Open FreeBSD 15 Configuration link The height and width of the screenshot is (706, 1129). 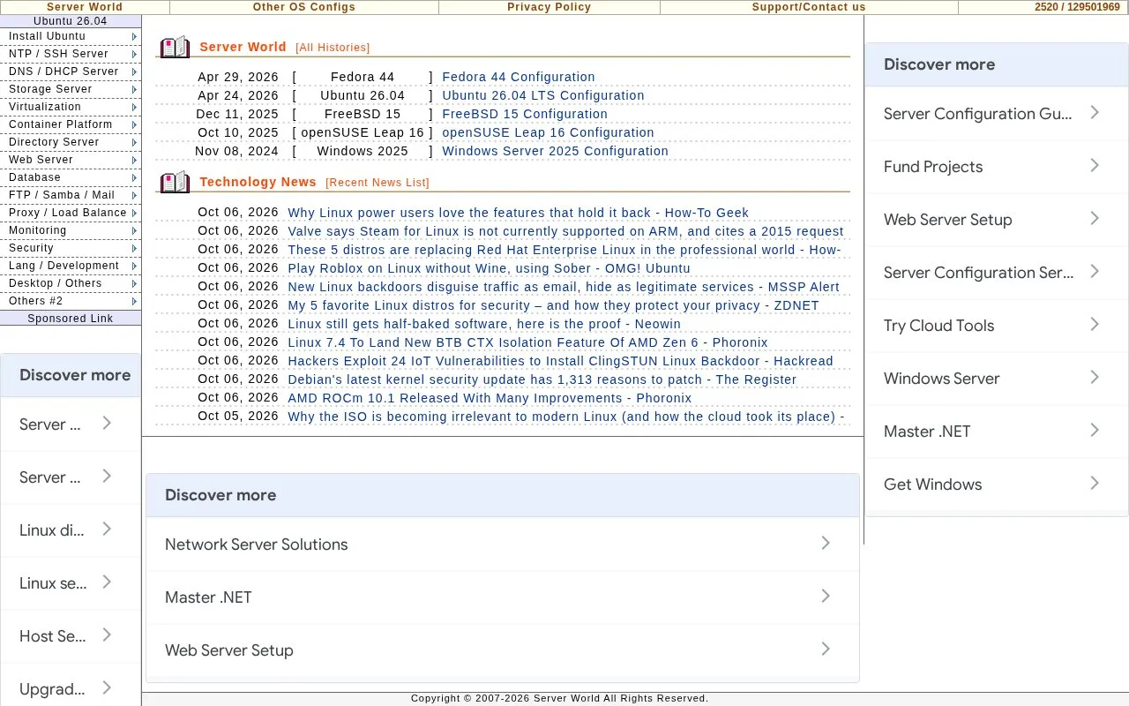click(525, 114)
